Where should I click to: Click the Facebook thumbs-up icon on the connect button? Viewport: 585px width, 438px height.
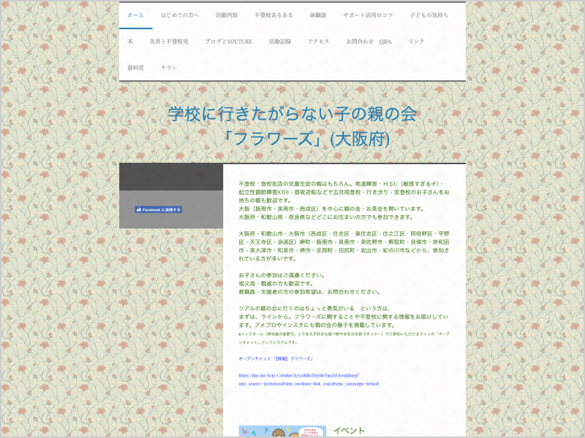pyautogui.click(x=139, y=209)
